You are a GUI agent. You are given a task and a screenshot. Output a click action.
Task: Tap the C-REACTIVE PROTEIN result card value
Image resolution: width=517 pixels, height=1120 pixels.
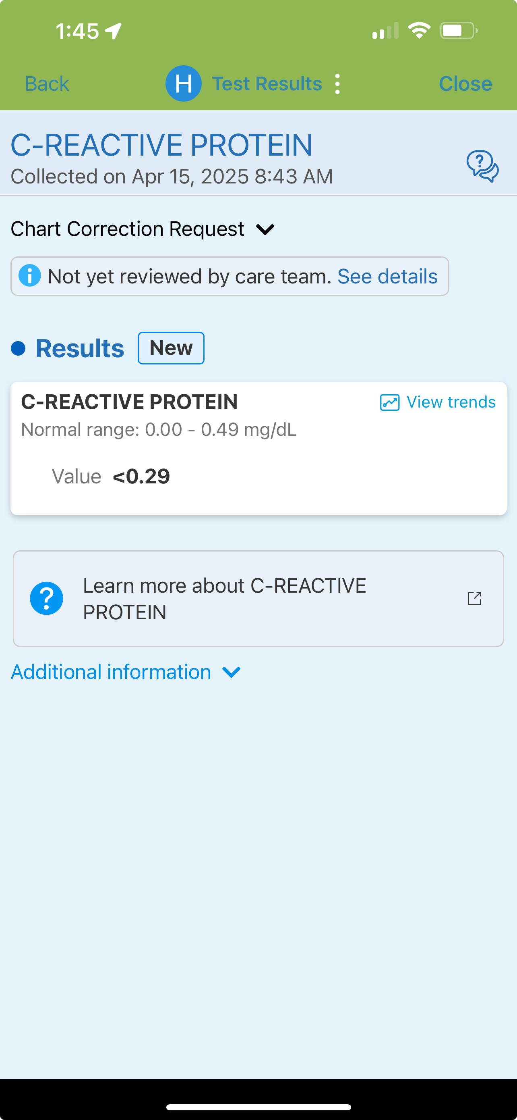point(141,477)
